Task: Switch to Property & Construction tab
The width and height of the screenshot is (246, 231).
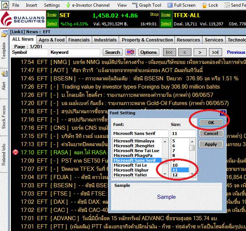Action: point(147,40)
